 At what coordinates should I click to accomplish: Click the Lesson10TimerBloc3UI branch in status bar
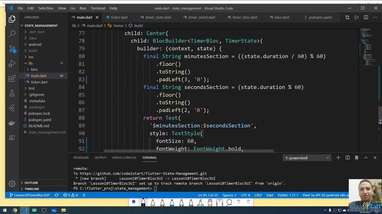click(x=30, y=195)
